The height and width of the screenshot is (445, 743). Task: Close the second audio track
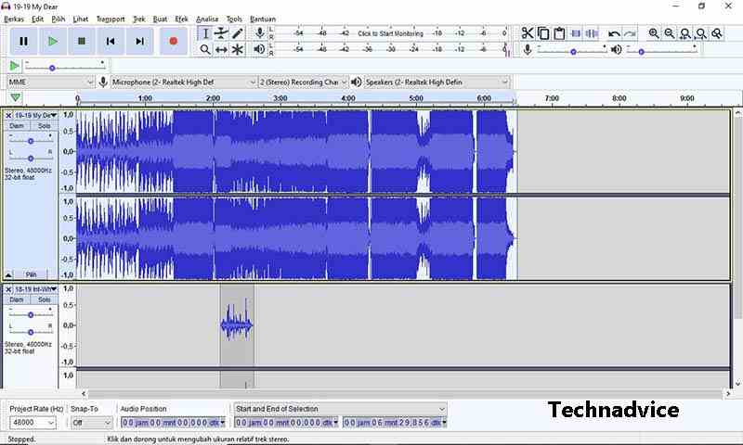[8, 289]
